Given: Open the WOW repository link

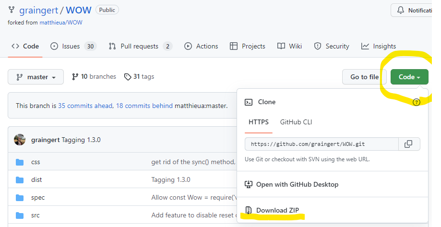Looking at the screenshot, I should pyautogui.click(x=79, y=11).
